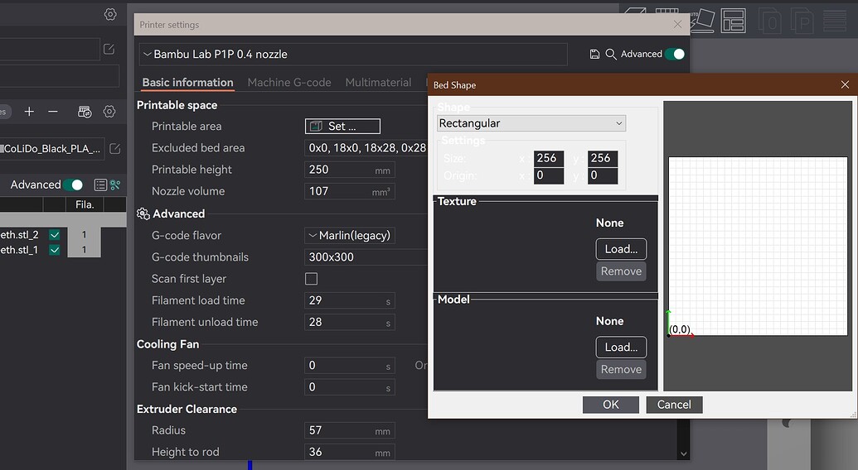Click Load under Texture section

tap(621, 249)
